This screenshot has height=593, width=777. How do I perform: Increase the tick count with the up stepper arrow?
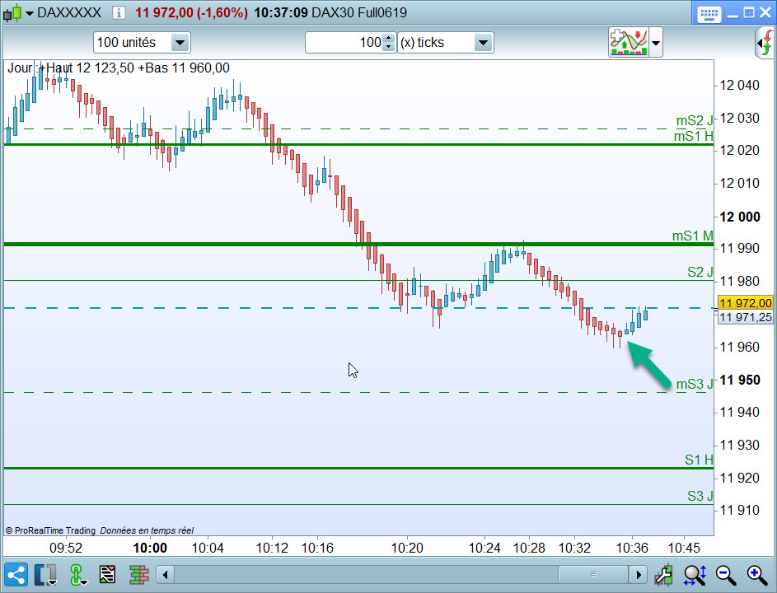[x=389, y=38]
